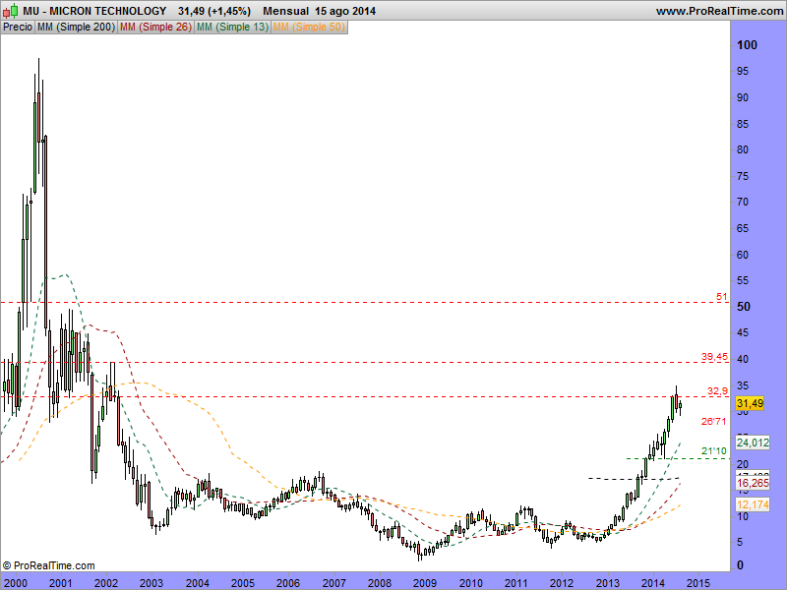Screen dimensions: 787x590
Task: Select the 2005 year marker
Action: (242, 583)
